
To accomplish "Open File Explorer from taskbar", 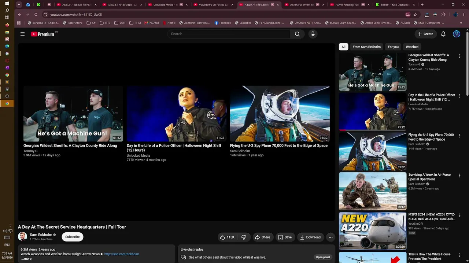I will tap(7, 32).
